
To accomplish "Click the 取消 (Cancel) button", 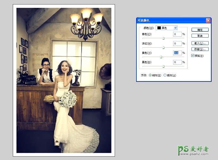I will [200, 36].
